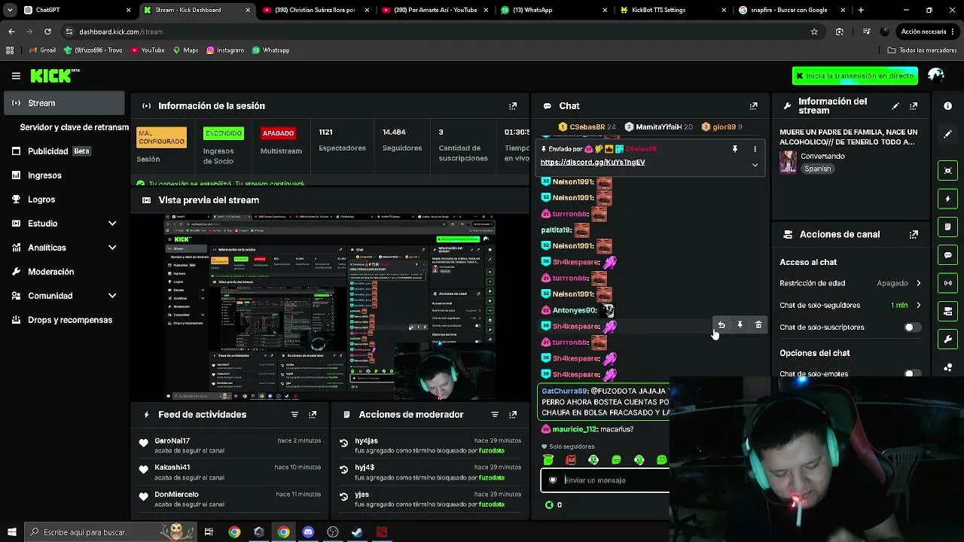
Task: Toggle the wrench widget in the right sidebar
Action: click(x=948, y=340)
